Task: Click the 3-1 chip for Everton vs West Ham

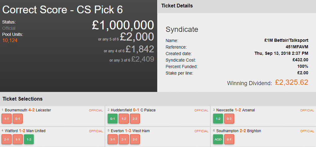Action: [112, 139]
